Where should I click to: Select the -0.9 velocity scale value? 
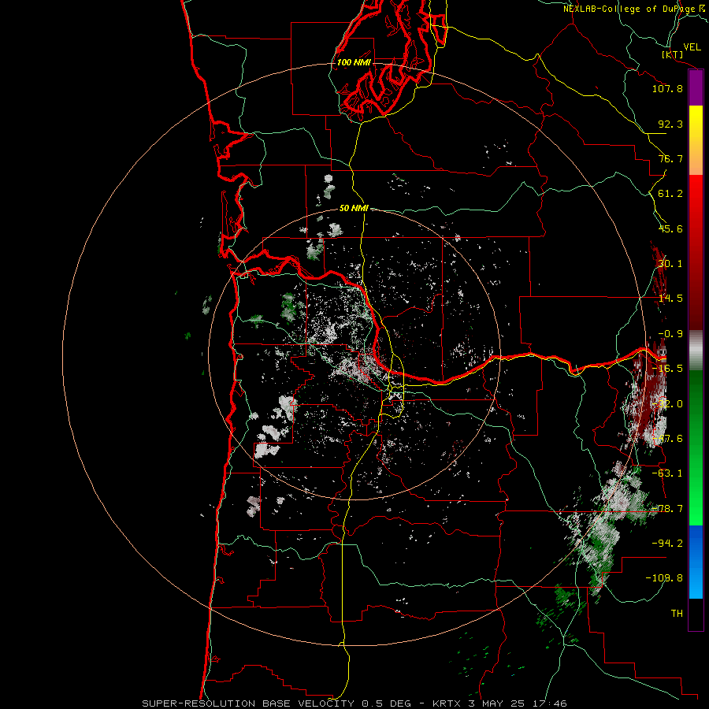(670, 334)
